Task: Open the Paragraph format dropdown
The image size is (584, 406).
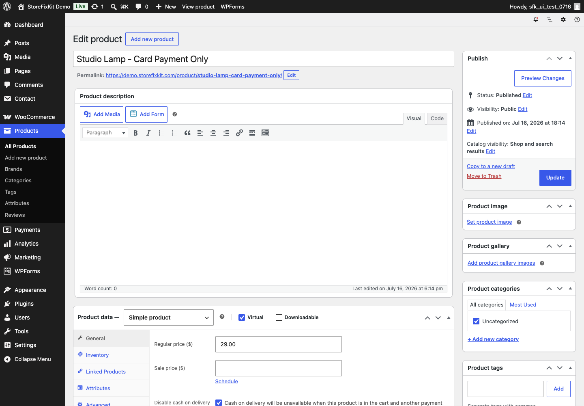Action: tap(105, 133)
